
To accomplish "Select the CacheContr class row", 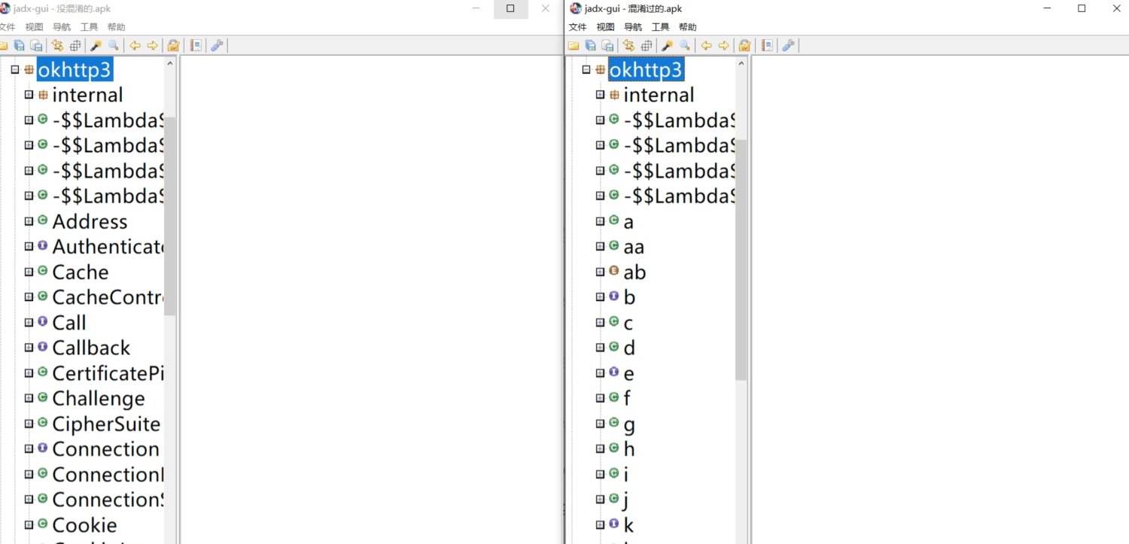I will (108, 297).
